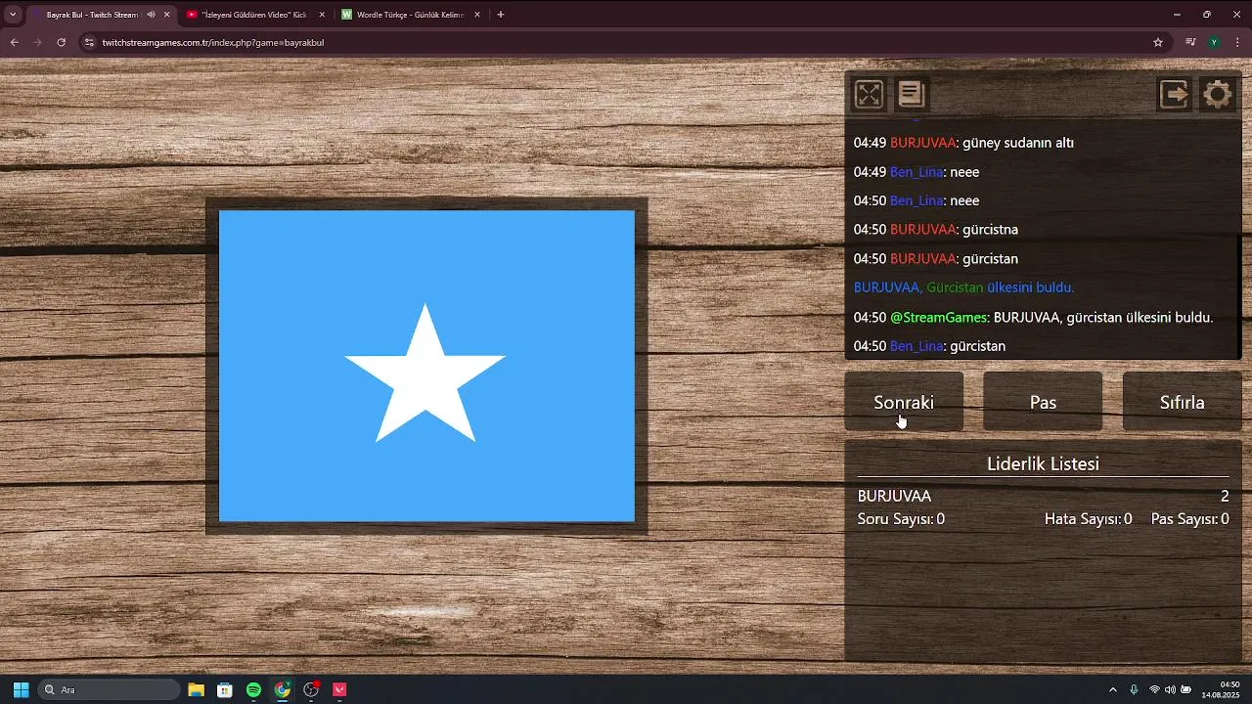Open the tab search dropdown
Image resolution: width=1252 pixels, height=704 pixels.
point(13,15)
